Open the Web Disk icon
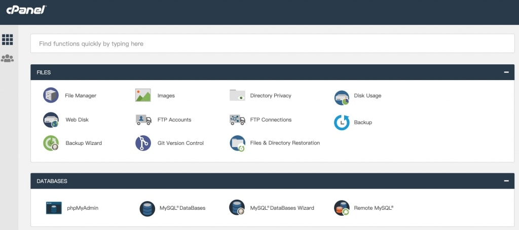 (51, 120)
